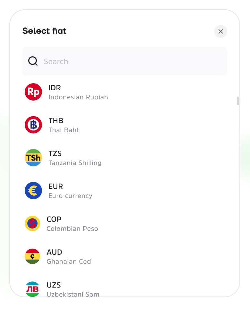The height and width of the screenshot is (310, 250).
Task: Click the Ghanaian Cedi flag icon
Action: [x=32, y=256]
